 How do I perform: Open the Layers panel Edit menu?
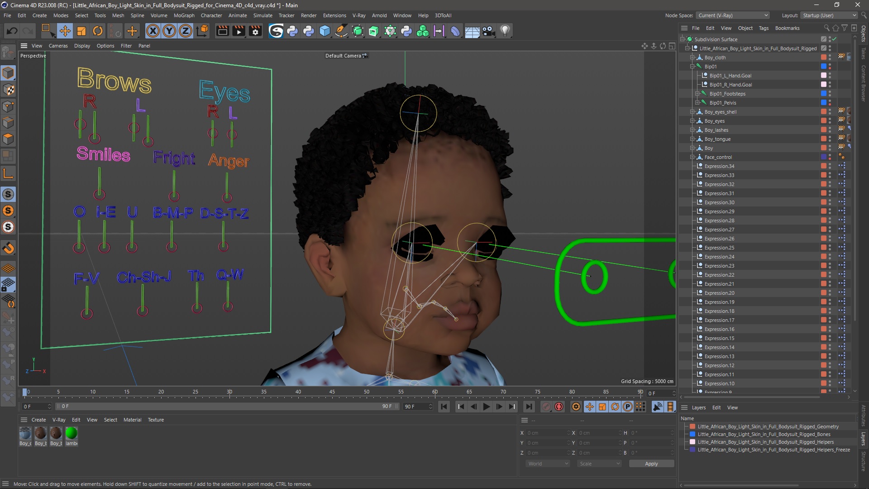(716, 407)
